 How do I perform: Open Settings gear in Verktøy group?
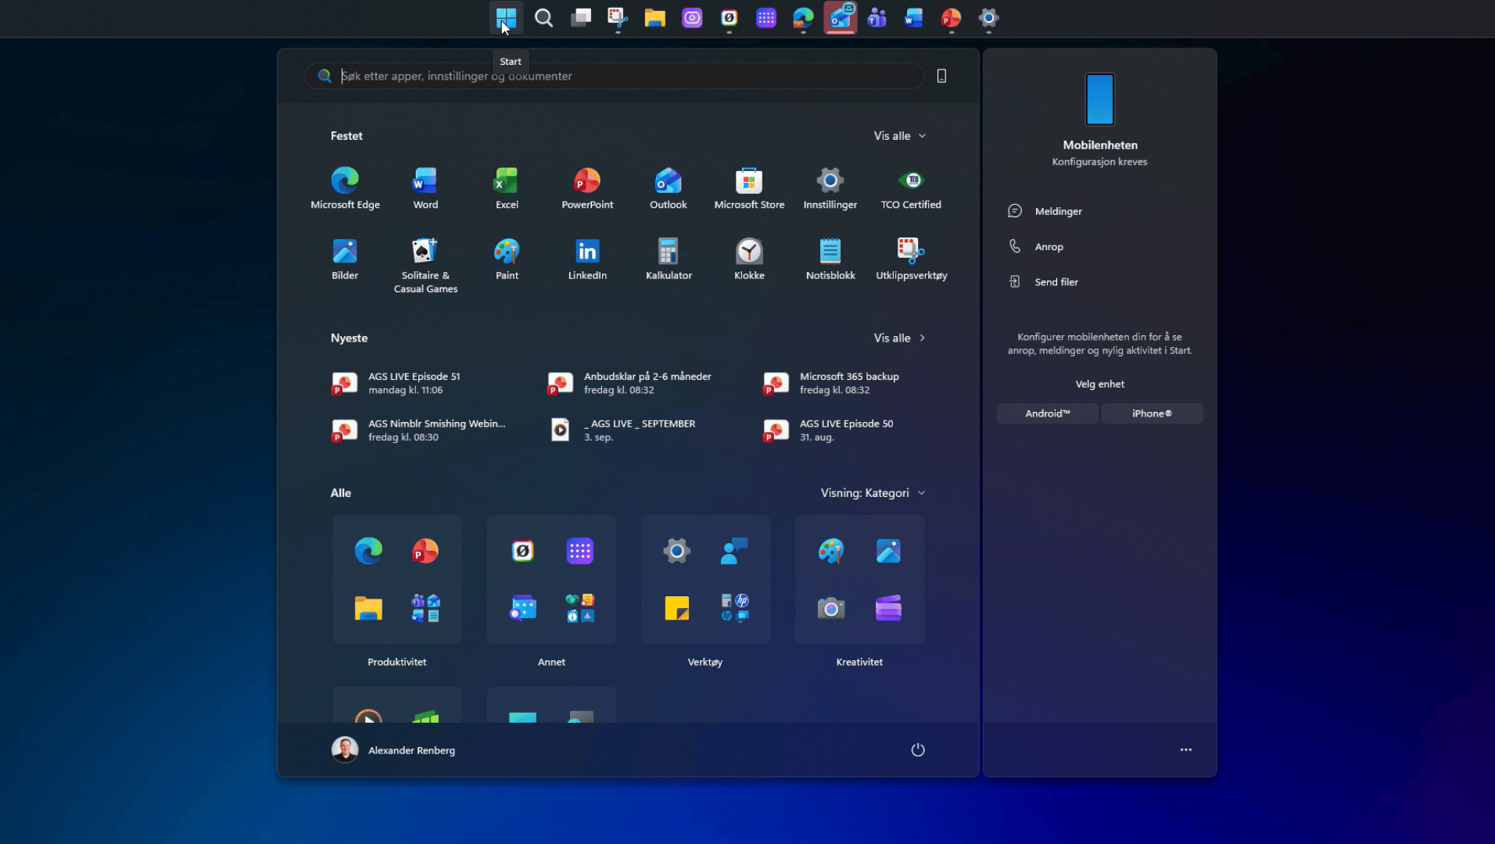(x=676, y=551)
